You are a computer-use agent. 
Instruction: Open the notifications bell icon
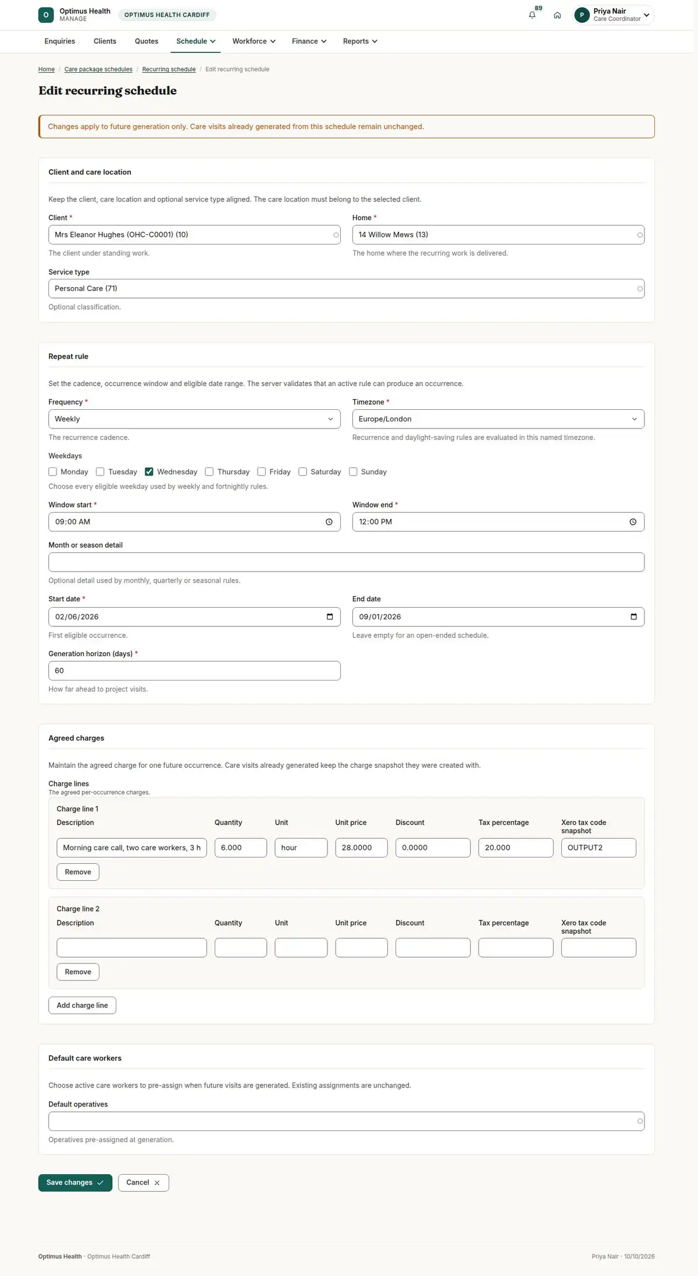coord(532,15)
